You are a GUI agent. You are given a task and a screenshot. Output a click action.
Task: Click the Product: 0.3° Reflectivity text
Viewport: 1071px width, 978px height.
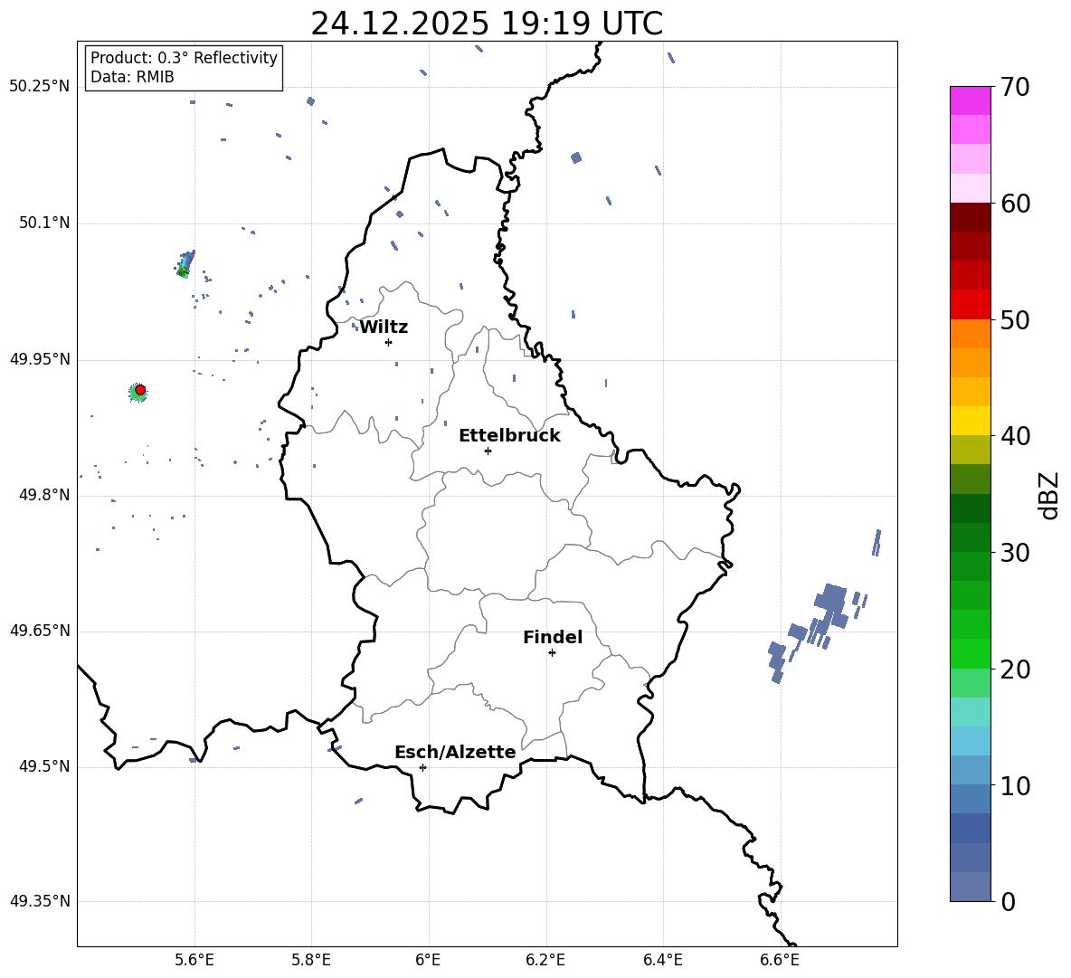coord(184,58)
